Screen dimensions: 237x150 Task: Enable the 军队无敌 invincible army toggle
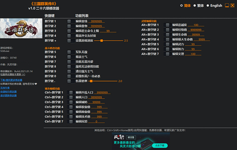pos(71,52)
